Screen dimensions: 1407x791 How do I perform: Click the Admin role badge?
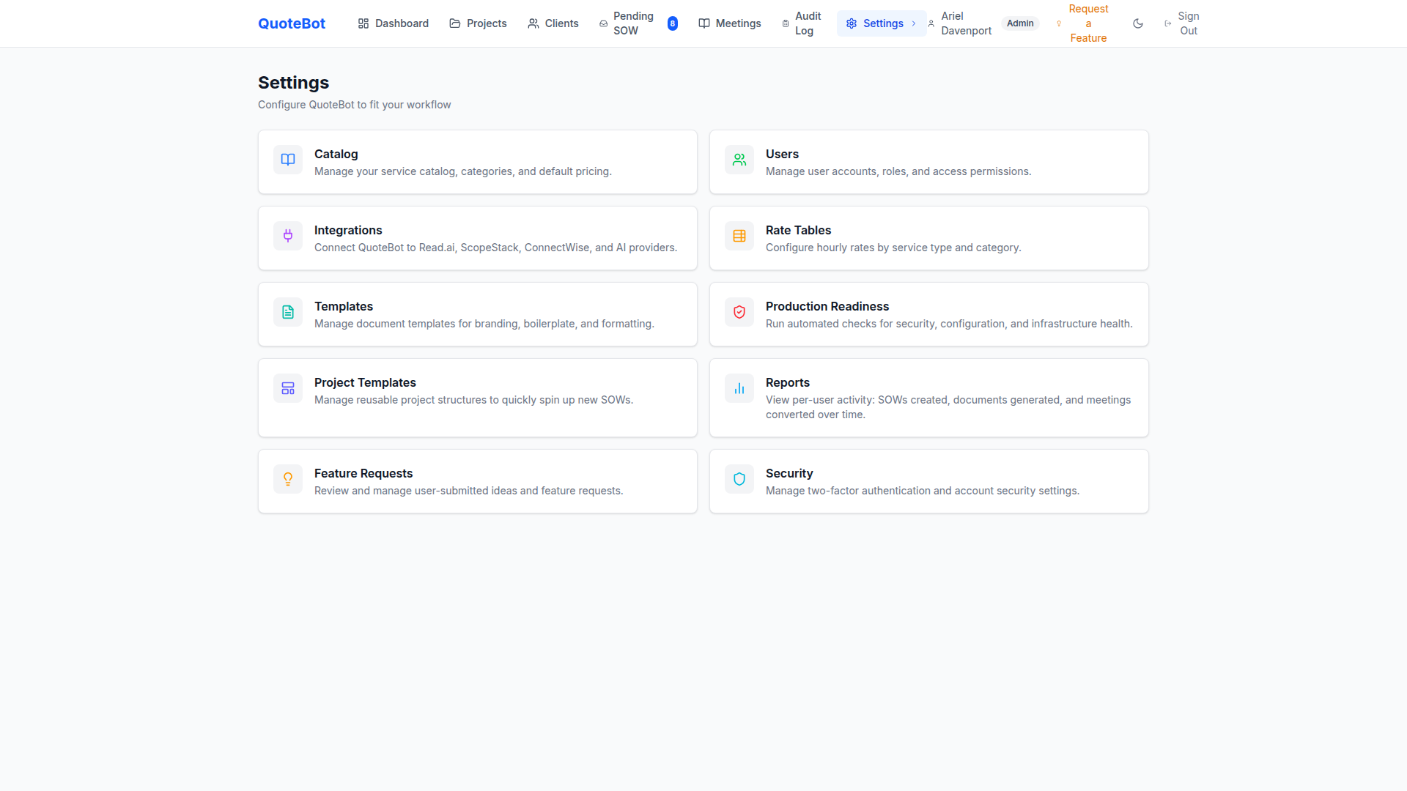pyautogui.click(x=1020, y=23)
